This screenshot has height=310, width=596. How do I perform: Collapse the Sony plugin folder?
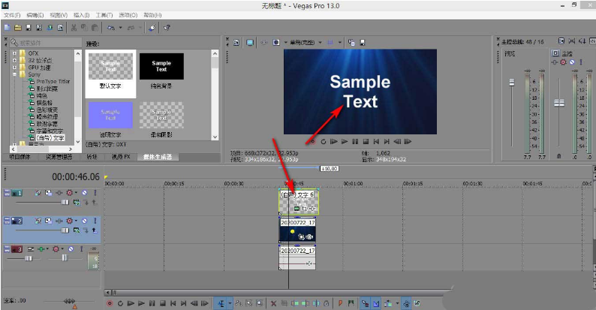[x=14, y=75]
